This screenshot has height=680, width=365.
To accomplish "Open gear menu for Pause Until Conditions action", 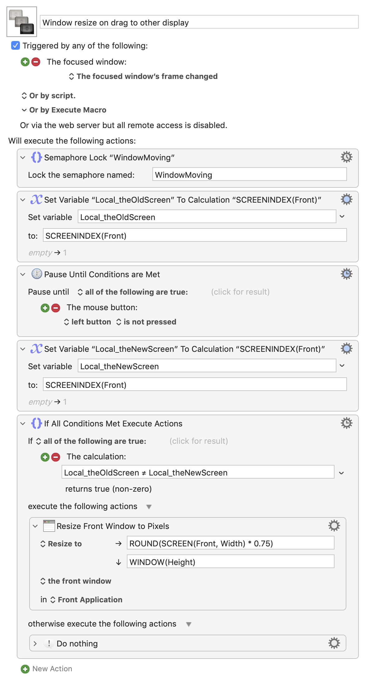I will coord(346,274).
